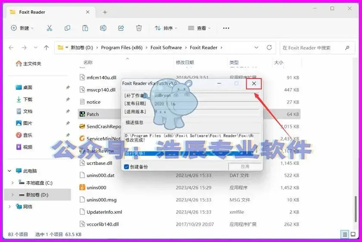Image resolution: width=362 pixels, height=242 pixels.
Task: Click the Cut scissors icon
Action: pyautogui.click(x=49, y=28)
